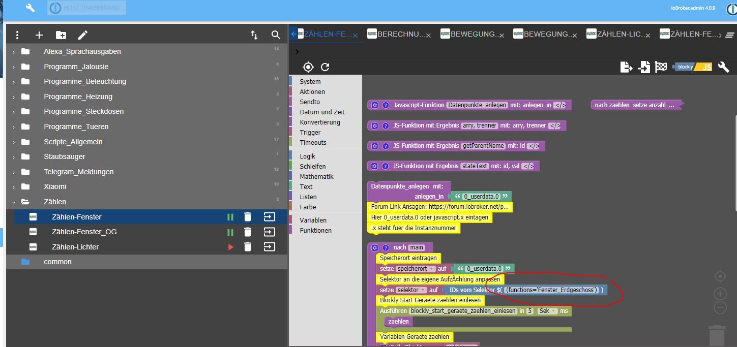Collapse the Zählen folder

[x=14, y=202]
